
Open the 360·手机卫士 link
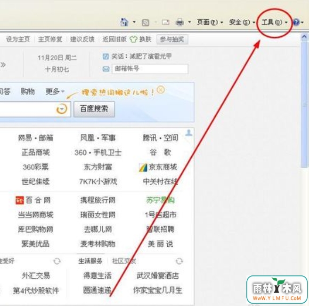pyautogui.click(x=98, y=152)
